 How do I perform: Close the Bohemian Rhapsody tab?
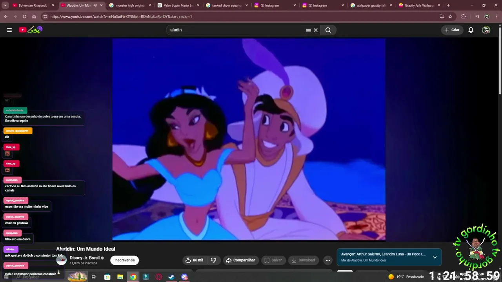tap(53, 5)
